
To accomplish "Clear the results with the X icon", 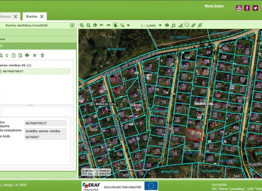I will (x=35, y=55).
